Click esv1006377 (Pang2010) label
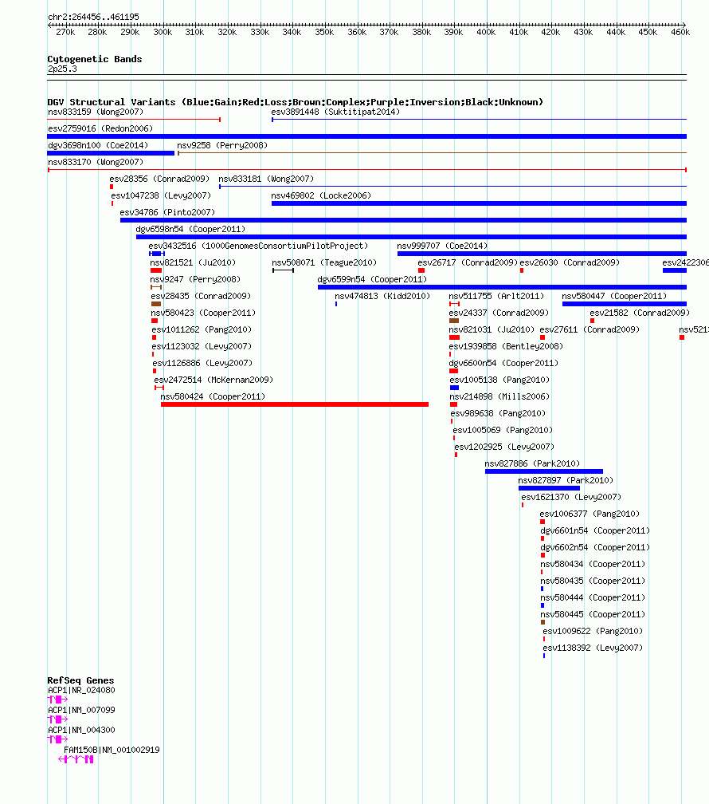This screenshot has height=804, width=709. pos(590,514)
